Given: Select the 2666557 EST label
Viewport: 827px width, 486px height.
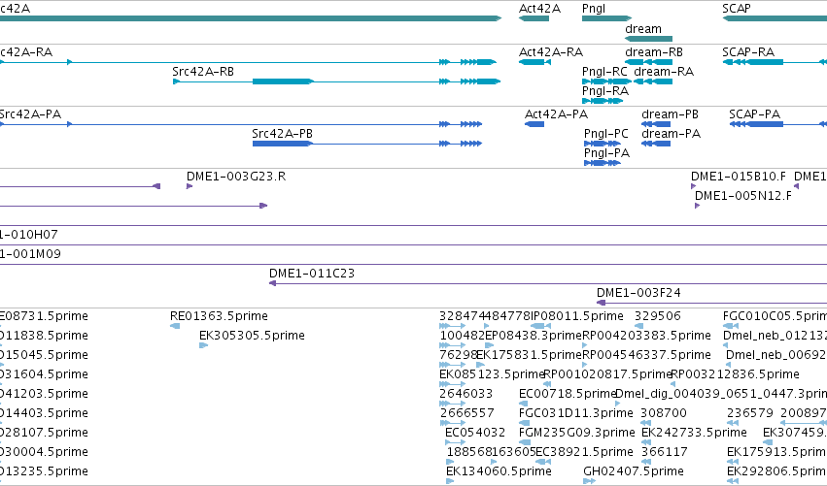Looking at the screenshot, I should click(x=466, y=413).
